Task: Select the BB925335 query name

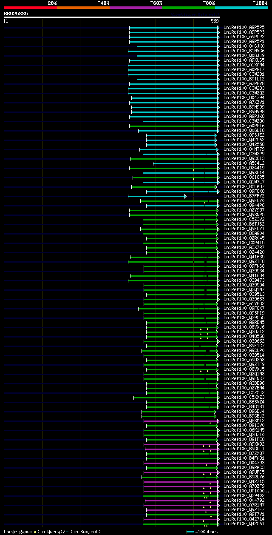Action: [x=16, y=14]
